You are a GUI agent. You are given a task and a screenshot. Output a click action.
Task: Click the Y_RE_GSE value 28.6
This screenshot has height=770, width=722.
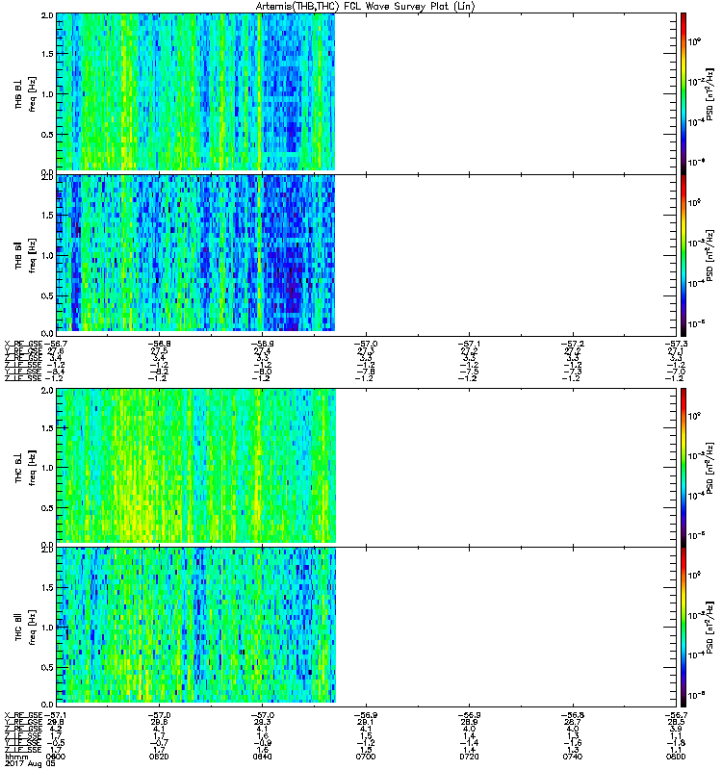pos(158,723)
